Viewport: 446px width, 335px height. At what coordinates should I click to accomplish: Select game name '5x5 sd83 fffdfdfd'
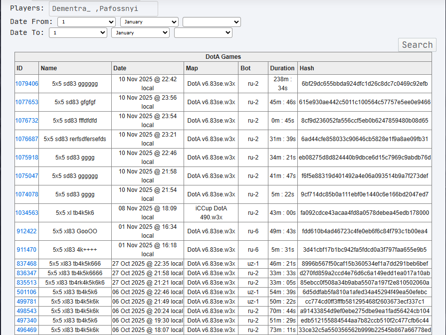[75, 121]
